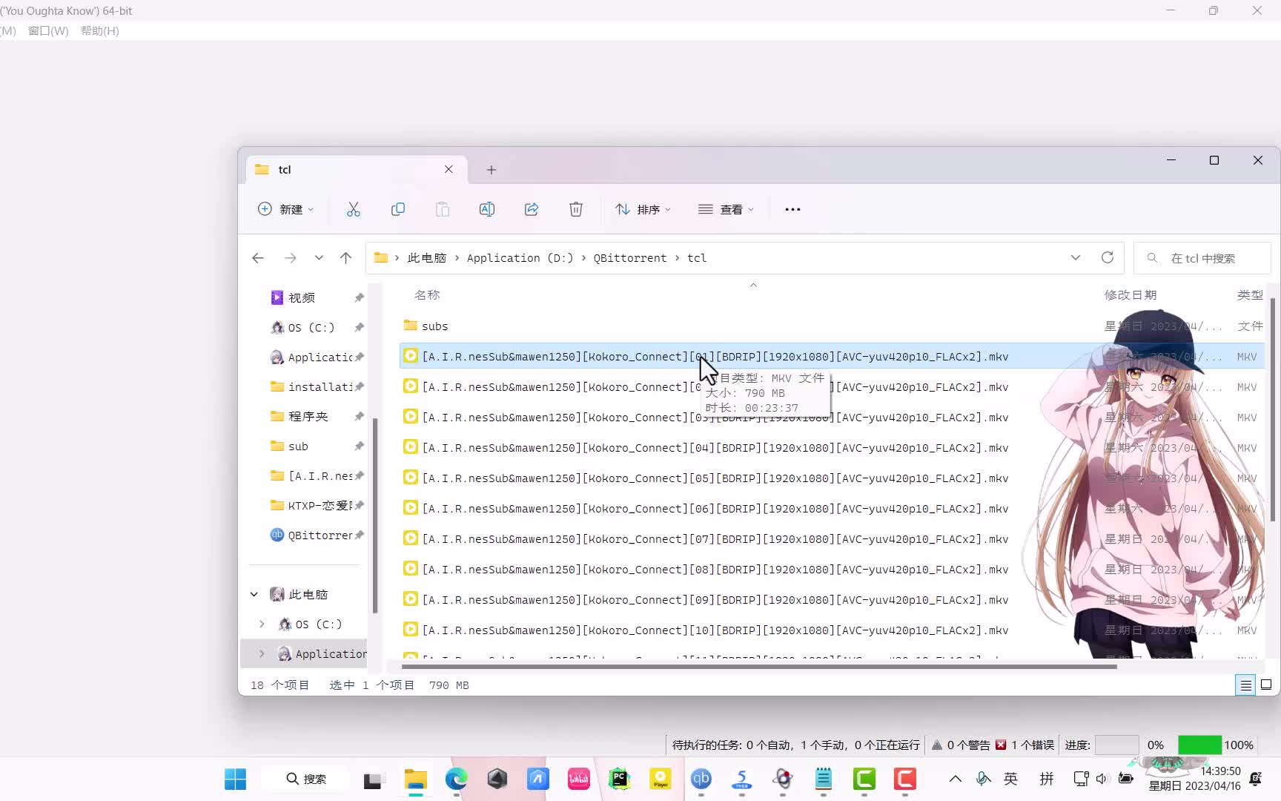
Task: Open the View (查看) dropdown
Action: [x=726, y=209]
